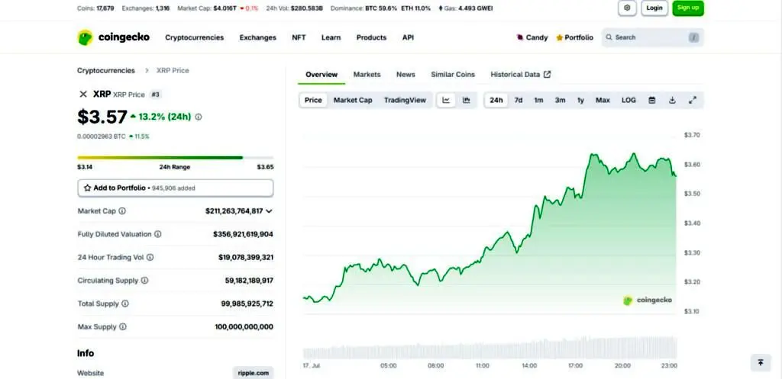Toggle the LOG scale
Image resolution: width=782 pixels, height=379 pixels.
[629, 100]
